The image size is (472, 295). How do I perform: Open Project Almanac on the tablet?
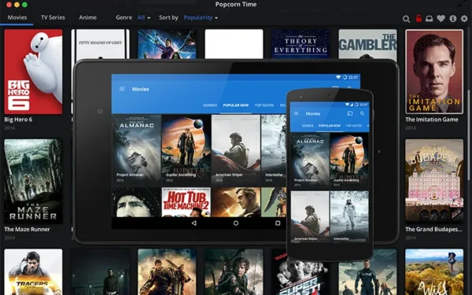[x=136, y=149]
